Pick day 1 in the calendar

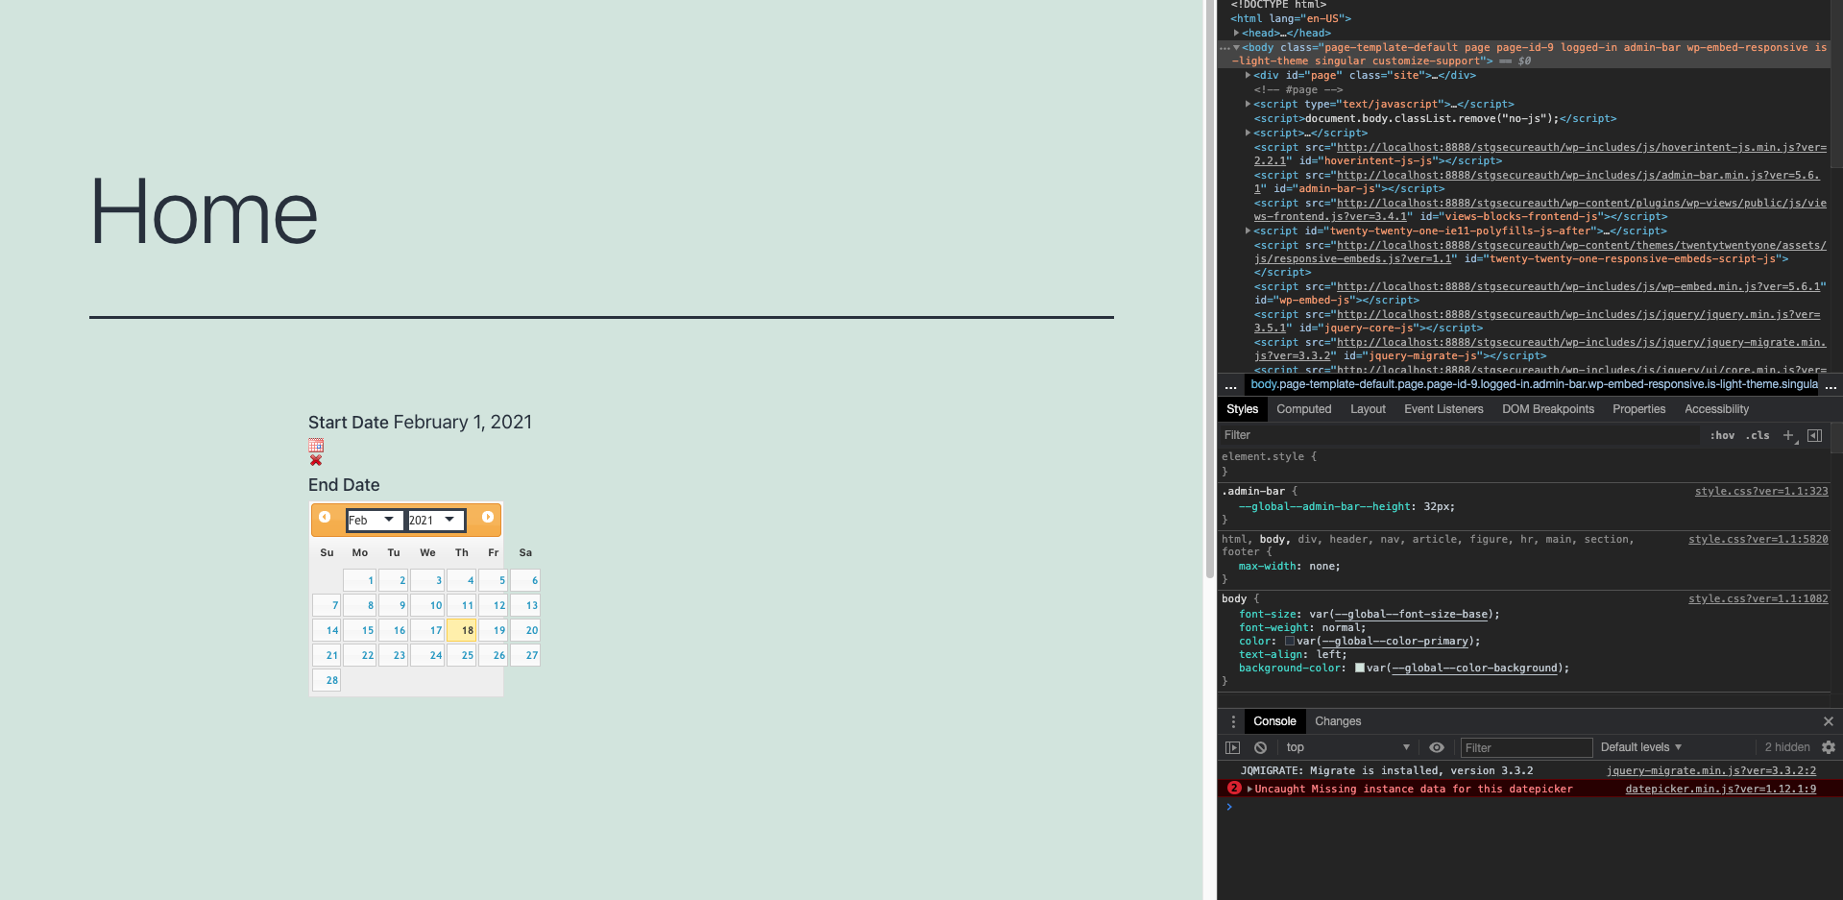[x=360, y=580]
